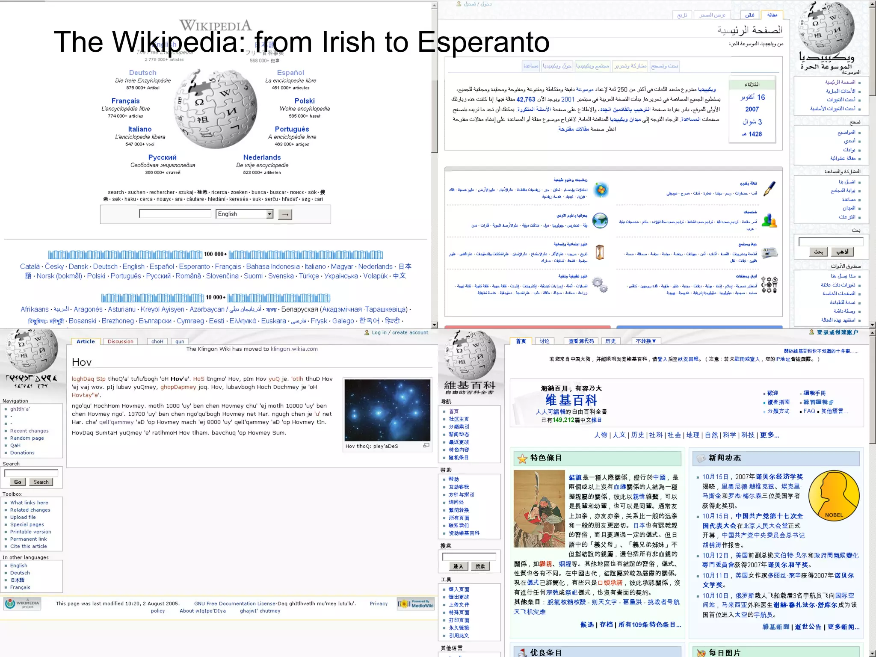Select the مقالة article tab on the Arabic page
The width and height of the screenshot is (876, 657).
click(x=772, y=15)
